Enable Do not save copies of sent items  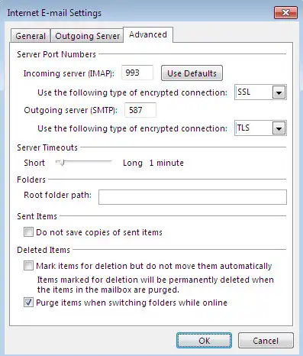pos(28,232)
